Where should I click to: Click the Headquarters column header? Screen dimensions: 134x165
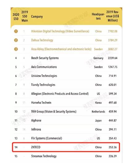tap(98, 16)
